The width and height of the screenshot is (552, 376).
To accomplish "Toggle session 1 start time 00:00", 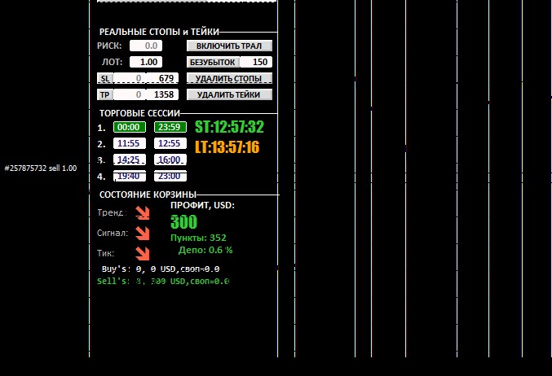I will (130, 127).
